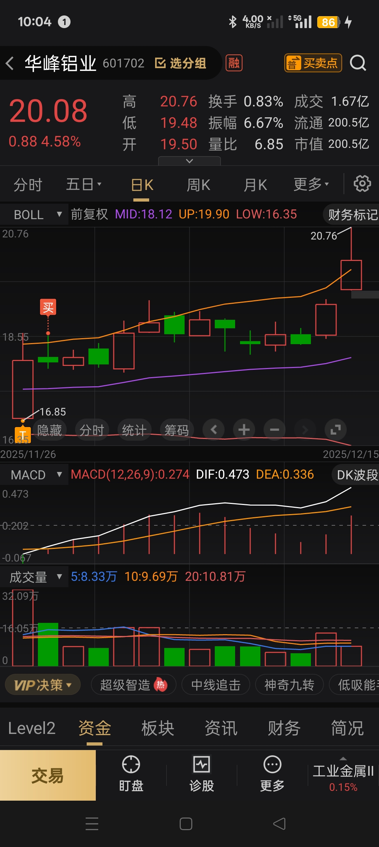Image resolution: width=379 pixels, height=847 pixels.
Task: Open chart settings gear icon
Action: pyautogui.click(x=362, y=184)
